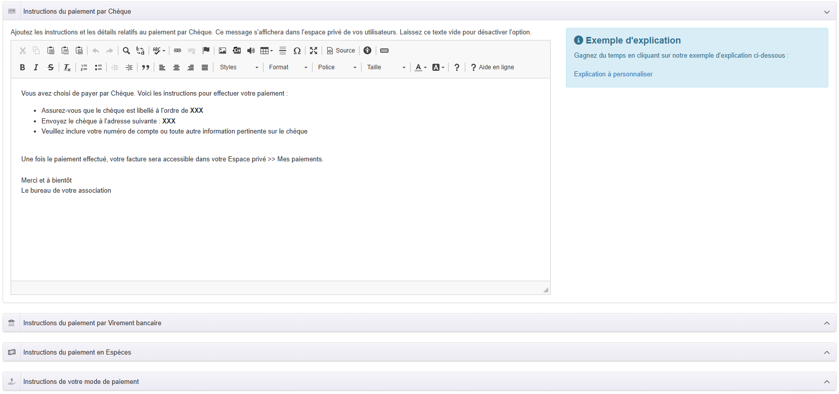The width and height of the screenshot is (839, 394).
Task: Toggle italic text formatting
Action: pyautogui.click(x=36, y=67)
